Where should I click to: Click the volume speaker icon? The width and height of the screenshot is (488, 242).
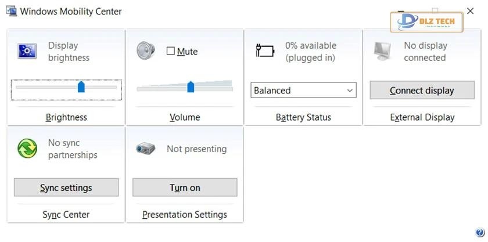pos(146,50)
